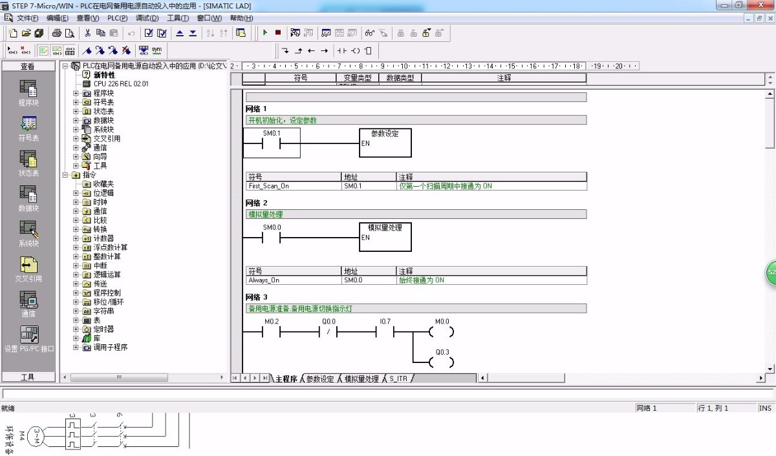Open the PLC(P) menu
The height and width of the screenshot is (456, 776).
click(117, 18)
